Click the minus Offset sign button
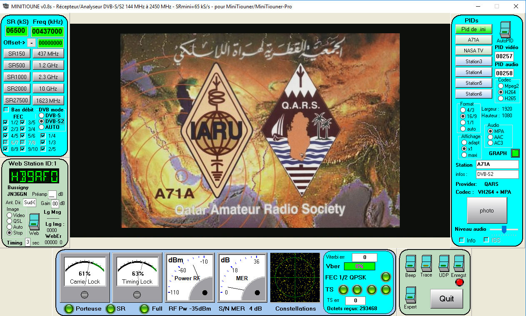 click(32, 43)
